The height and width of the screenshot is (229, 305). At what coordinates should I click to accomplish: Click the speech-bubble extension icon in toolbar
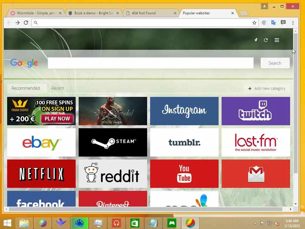coord(283,23)
